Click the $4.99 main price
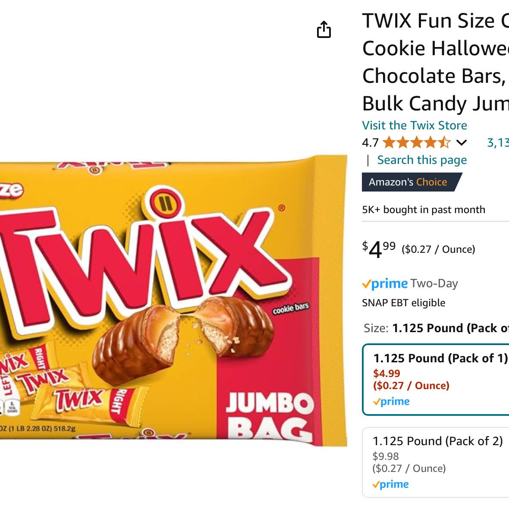509x509 pixels. coord(379,249)
